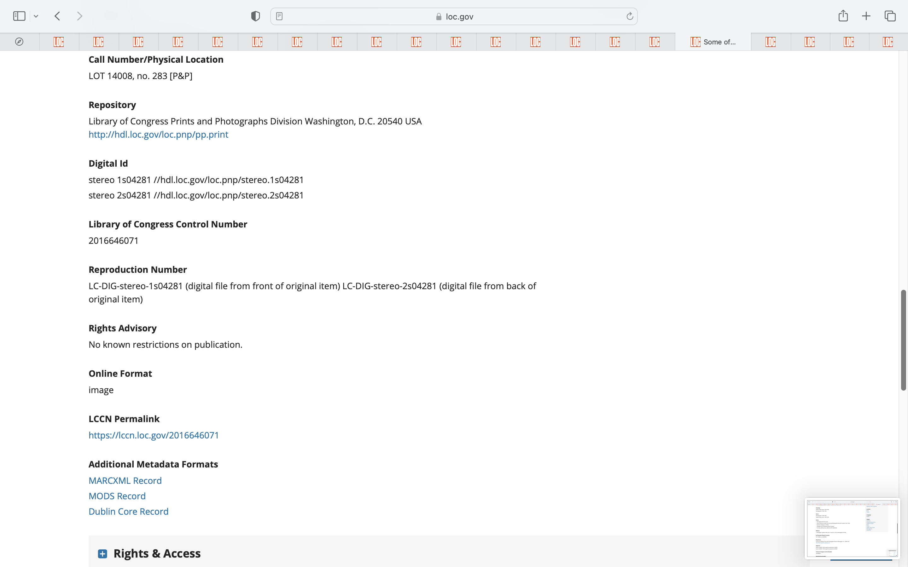Viewport: 908px width, 567px height.
Task: Open the Share sheet icon
Action: pos(843,16)
